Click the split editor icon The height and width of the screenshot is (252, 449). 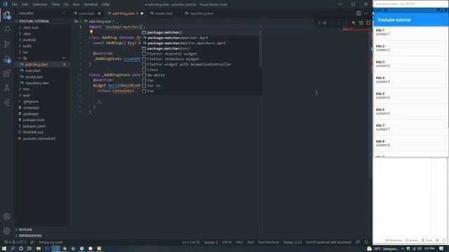pyautogui.click(x=358, y=13)
